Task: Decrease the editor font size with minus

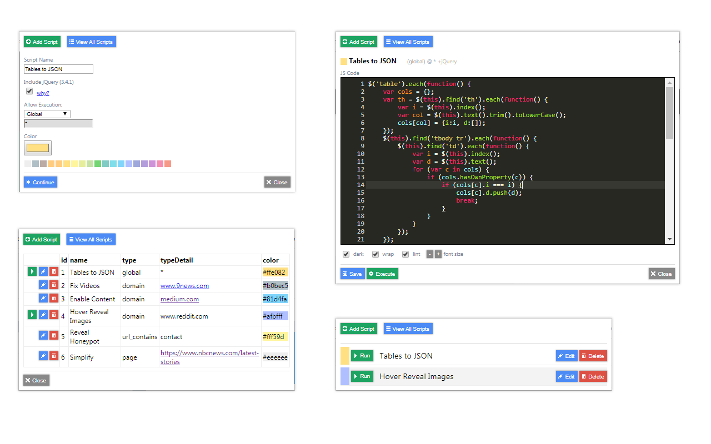Action: [430, 254]
